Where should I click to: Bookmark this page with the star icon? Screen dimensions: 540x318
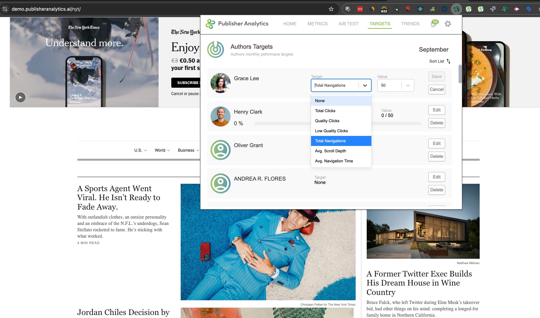coord(331,9)
